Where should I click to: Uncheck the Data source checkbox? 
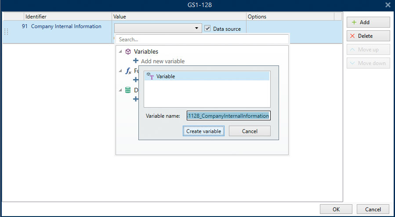(208, 29)
